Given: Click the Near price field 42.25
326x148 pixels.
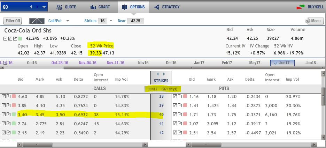Looking at the screenshot, I should click(x=135, y=21).
